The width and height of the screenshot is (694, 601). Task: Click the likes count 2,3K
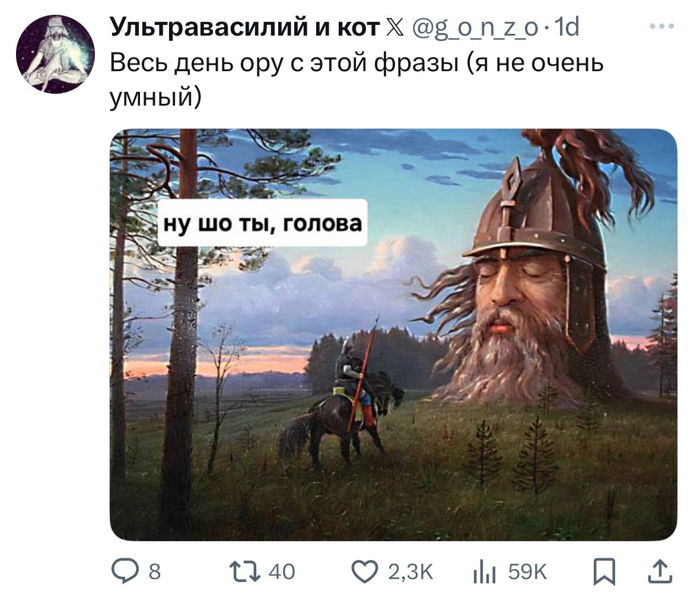coord(410,572)
